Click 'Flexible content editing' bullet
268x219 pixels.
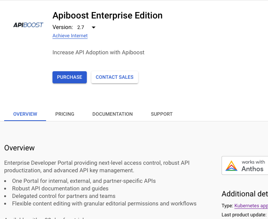(104, 204)
